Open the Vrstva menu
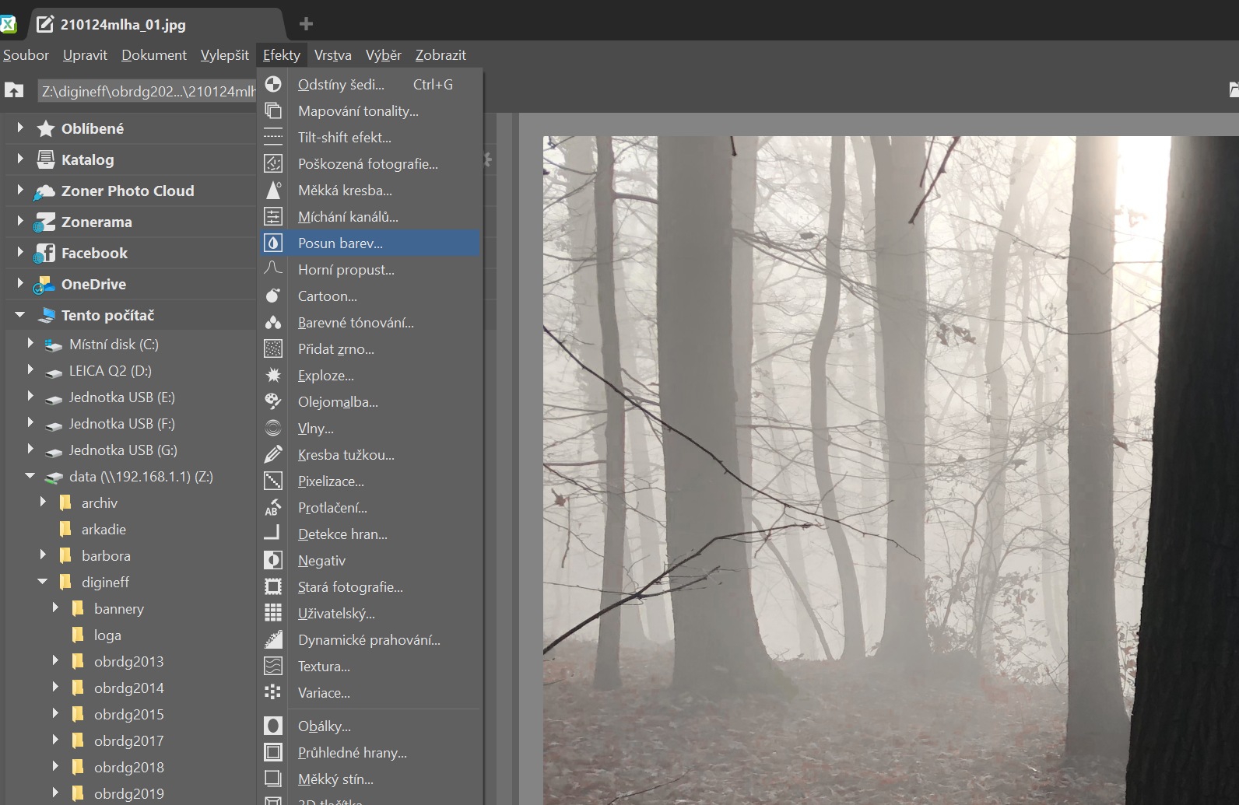The height and width of the screenshot is (805, 1239). coord(333,55)
